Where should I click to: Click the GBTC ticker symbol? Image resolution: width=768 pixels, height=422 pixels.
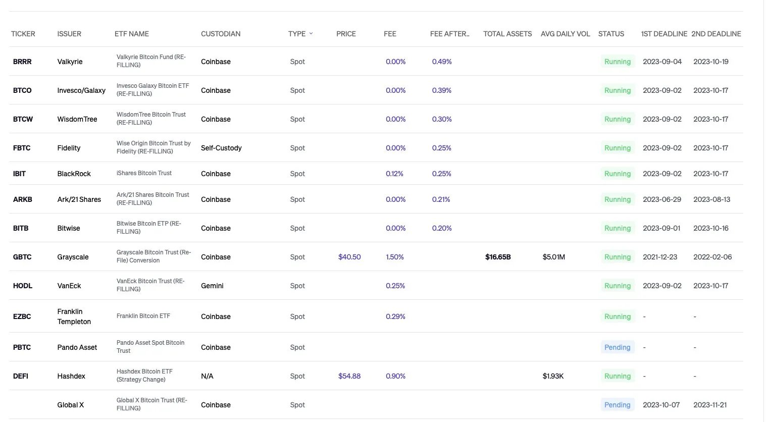[x=22, y=257]
